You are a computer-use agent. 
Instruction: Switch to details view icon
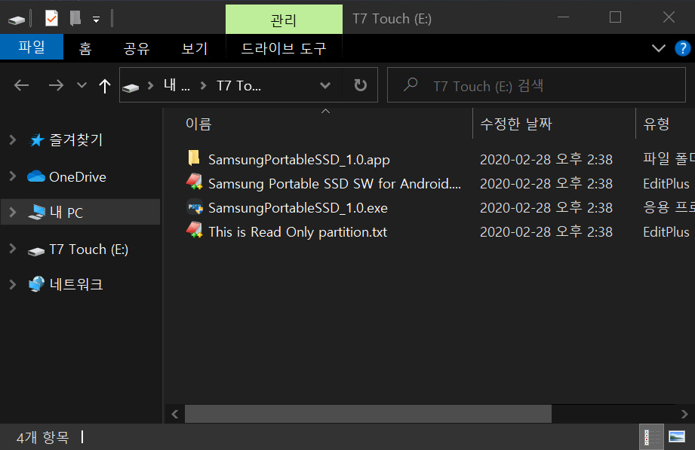click(651, 437)
